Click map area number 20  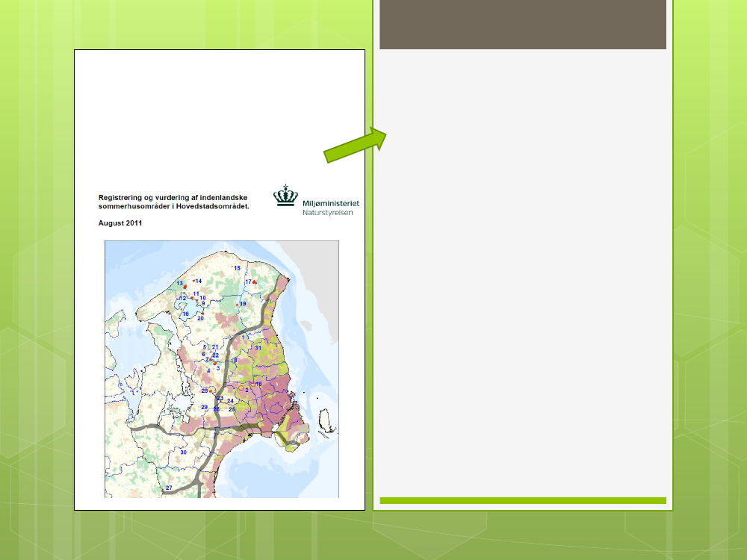[x=200, y=319]
